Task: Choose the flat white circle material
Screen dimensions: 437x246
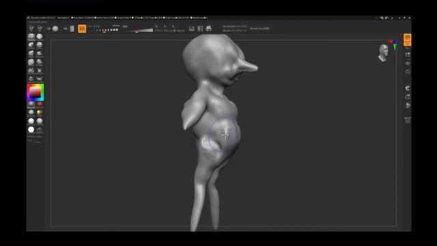Action: tap(31, 130)
